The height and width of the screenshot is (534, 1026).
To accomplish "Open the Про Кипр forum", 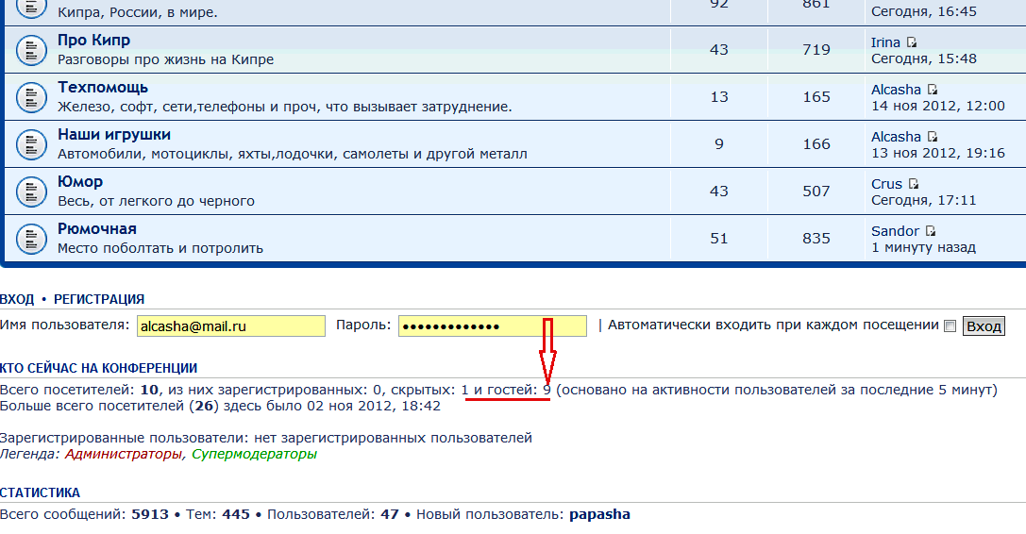I will 93,41.
